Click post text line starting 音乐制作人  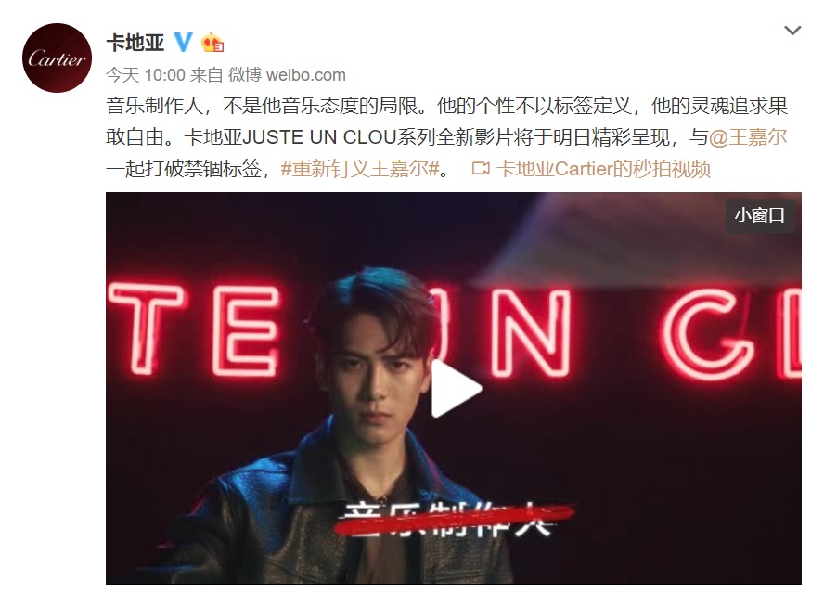(x=446, y=106)
